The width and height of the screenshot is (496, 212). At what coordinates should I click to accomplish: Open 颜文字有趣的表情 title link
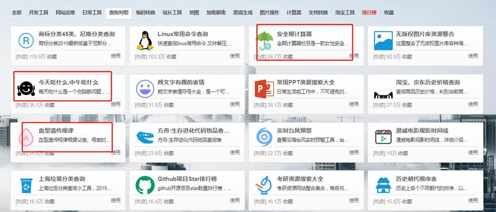181,82
